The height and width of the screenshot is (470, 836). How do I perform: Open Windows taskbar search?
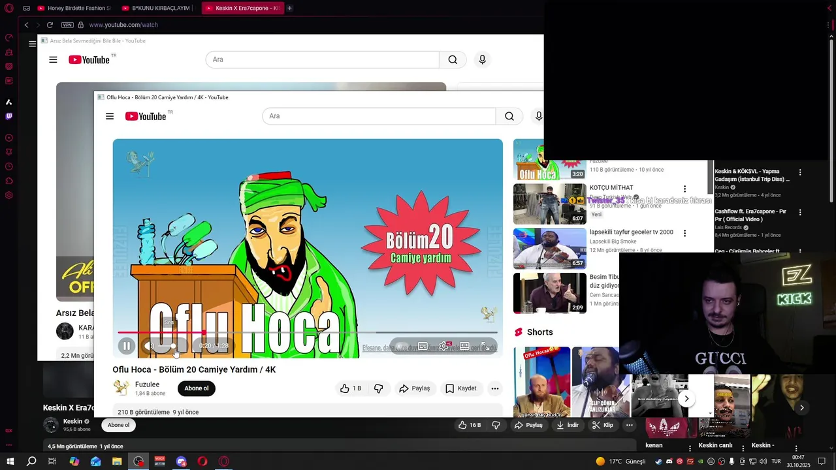[31, 462]
